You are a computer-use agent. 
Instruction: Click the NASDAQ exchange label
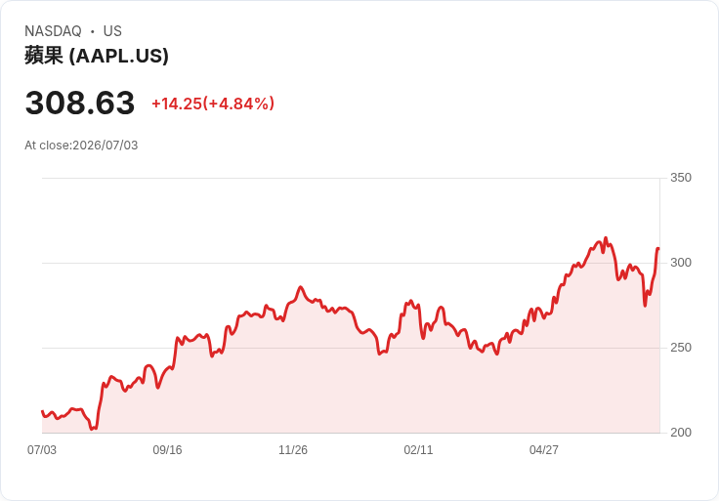tap(53, 31)
